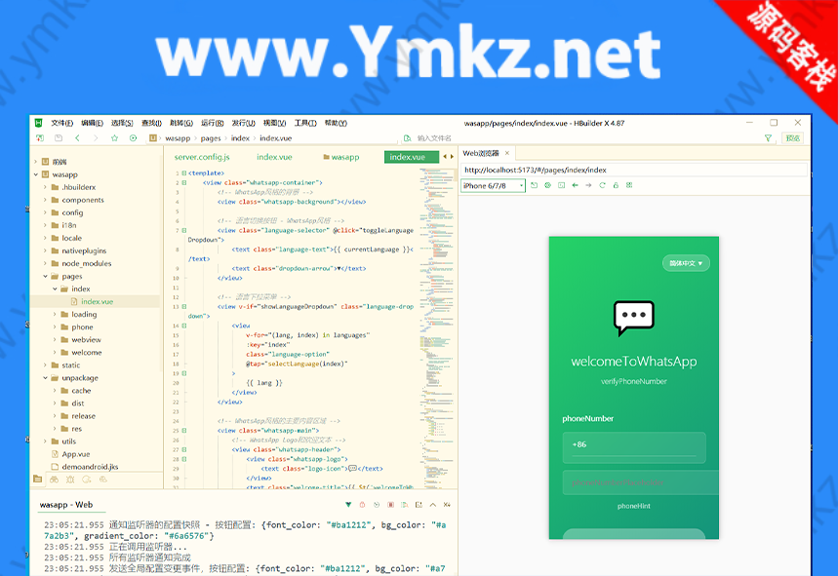Click the browser back arrow in preview toolbar

pos(575,184)
